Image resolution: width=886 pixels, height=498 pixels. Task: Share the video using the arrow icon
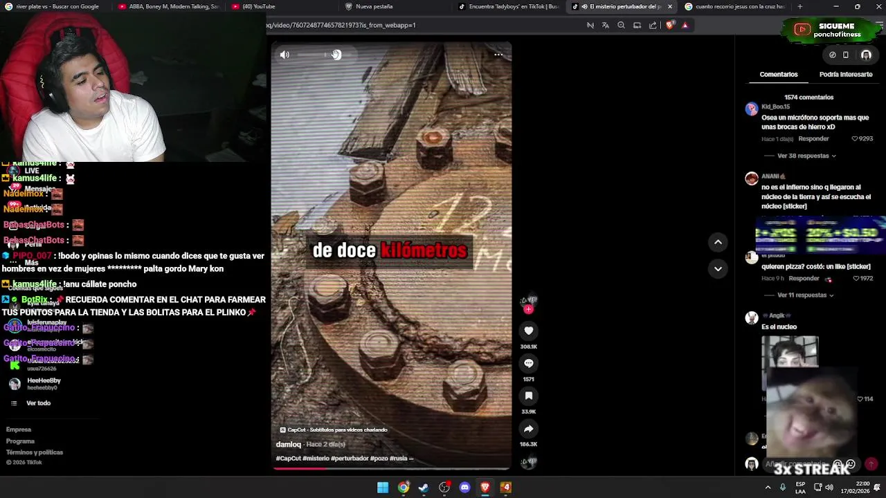coord(529,429)
